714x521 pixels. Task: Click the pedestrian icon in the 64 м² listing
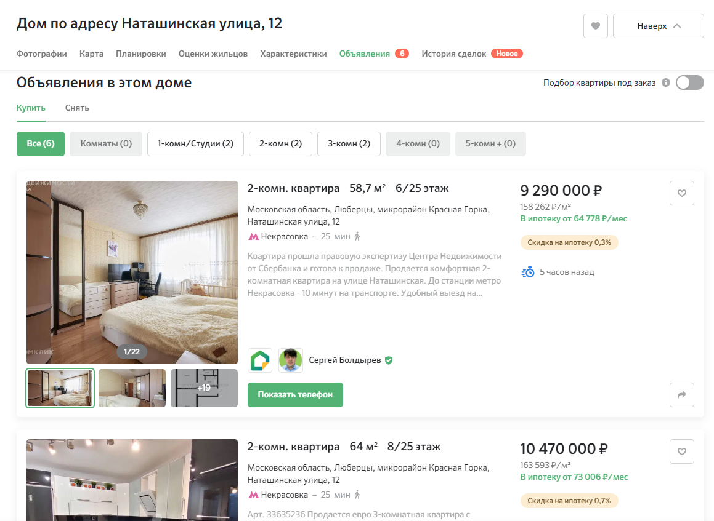pos(357,495)
